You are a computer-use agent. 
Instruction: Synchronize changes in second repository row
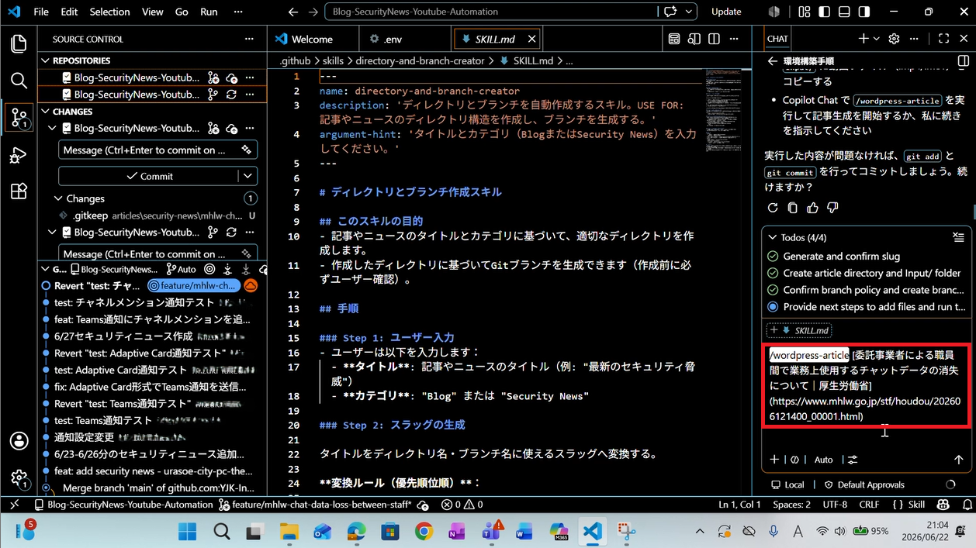[x=231, y=95]
